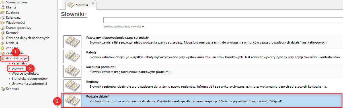The width and height of the screenshot is (343, 108).
Task: Open Schowek in sidebar
Action: click(13, 88)
